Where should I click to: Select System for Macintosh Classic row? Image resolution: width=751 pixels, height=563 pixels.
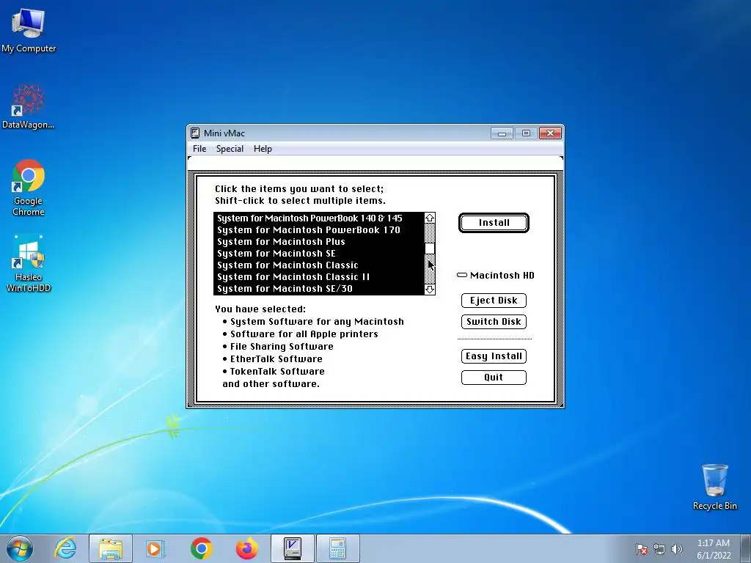[x=319, y=265]
